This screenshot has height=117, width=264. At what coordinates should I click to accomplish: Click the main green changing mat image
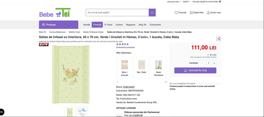tap(71, 74)
